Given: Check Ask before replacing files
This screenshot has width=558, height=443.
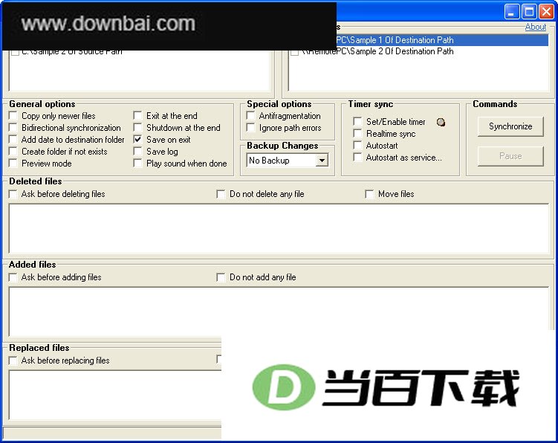Looking at the screenshot, I should tap(13, 360).
